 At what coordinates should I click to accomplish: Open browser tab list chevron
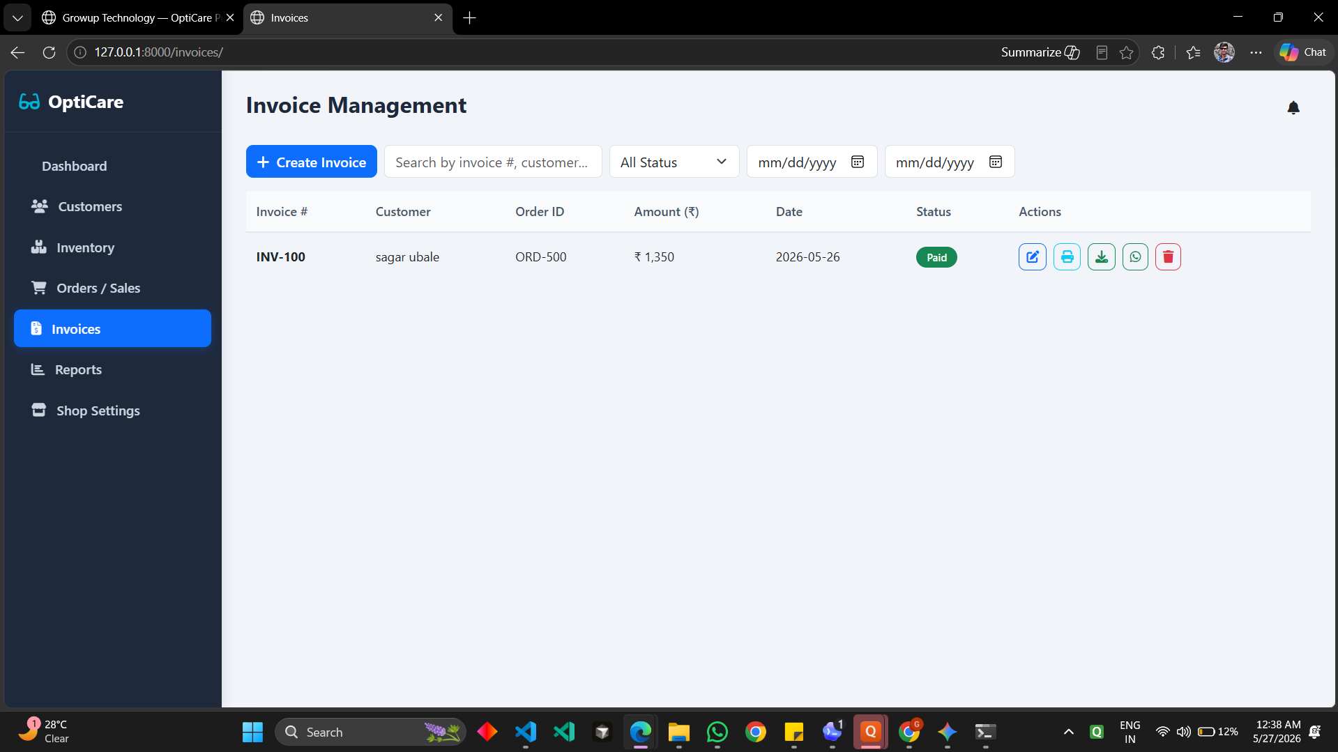point(17,17)
